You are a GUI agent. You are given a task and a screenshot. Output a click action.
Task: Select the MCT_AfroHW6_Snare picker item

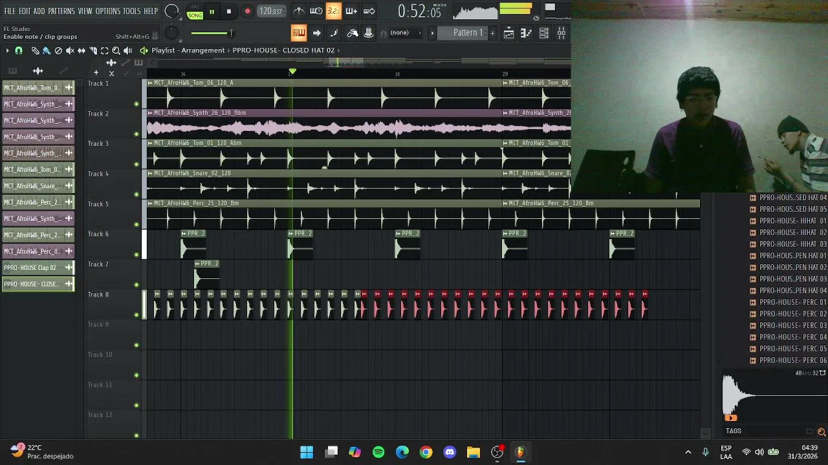coord(38,185)
